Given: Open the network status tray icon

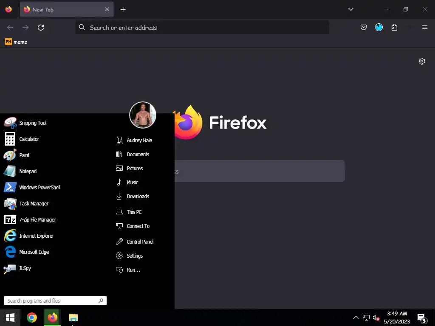Looking at the screenshot, I should pyautogui.click(x=366, y=318).
